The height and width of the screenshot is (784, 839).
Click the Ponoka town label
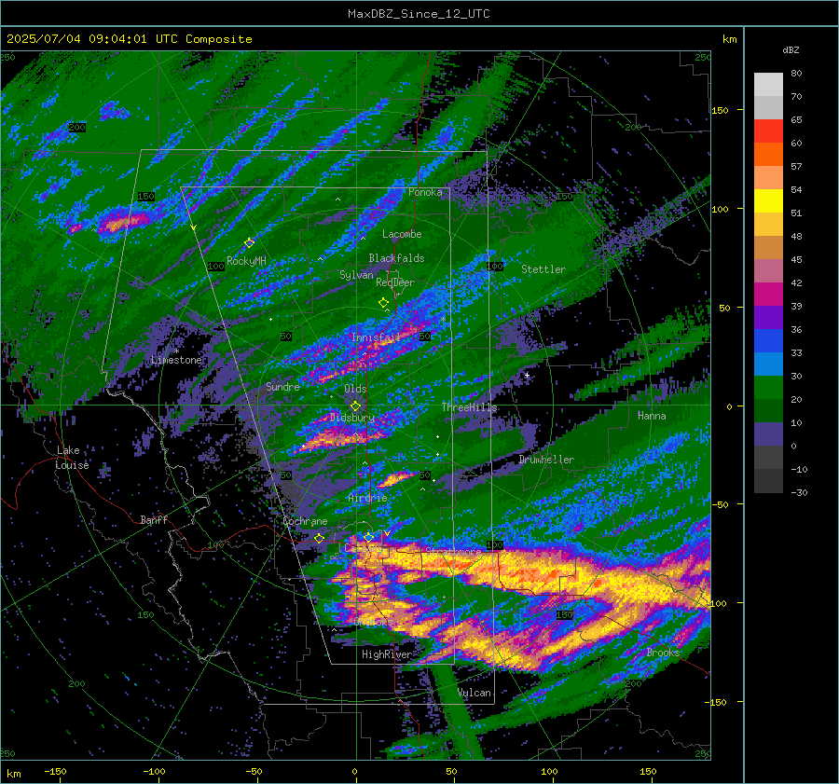click(425, 192)
